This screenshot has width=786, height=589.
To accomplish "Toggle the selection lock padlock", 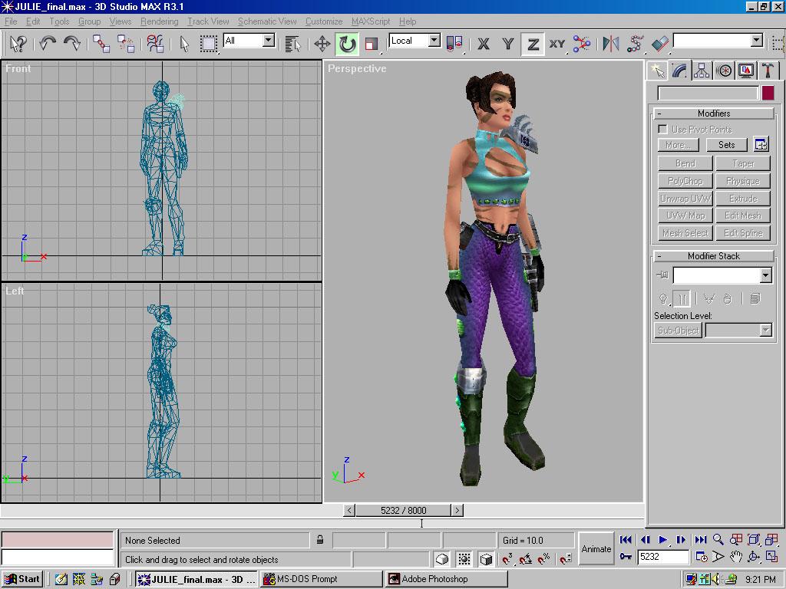I will click(x=320, y=540).
